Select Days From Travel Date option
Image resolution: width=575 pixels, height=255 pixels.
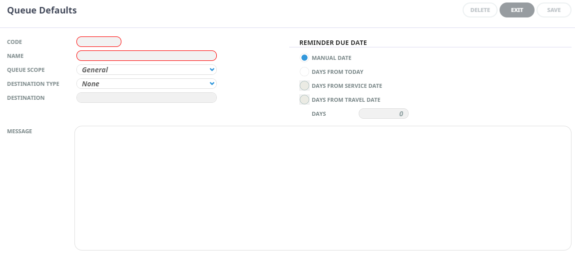pyautogui.click(x=304, y=100)
